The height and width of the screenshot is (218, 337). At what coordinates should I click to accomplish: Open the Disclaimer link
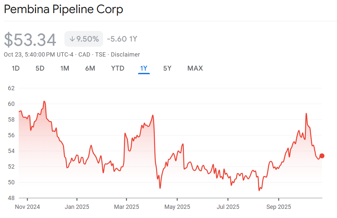(x=125, y=55)
